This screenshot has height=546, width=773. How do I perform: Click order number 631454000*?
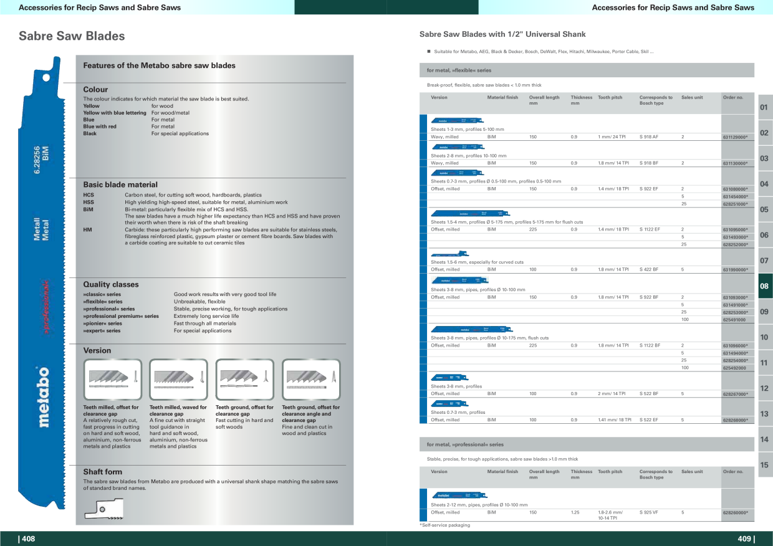pos(735,196)
